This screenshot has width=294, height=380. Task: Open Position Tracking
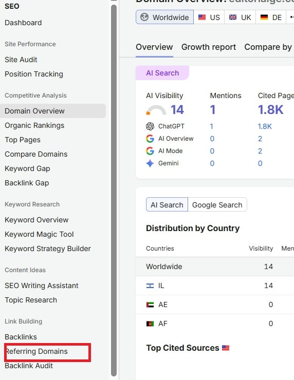pos(34,74)
